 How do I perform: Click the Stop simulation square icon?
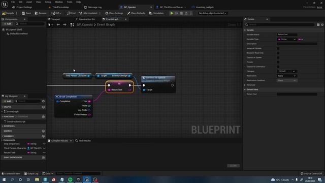pyautogui.click(x=181, y=13)
